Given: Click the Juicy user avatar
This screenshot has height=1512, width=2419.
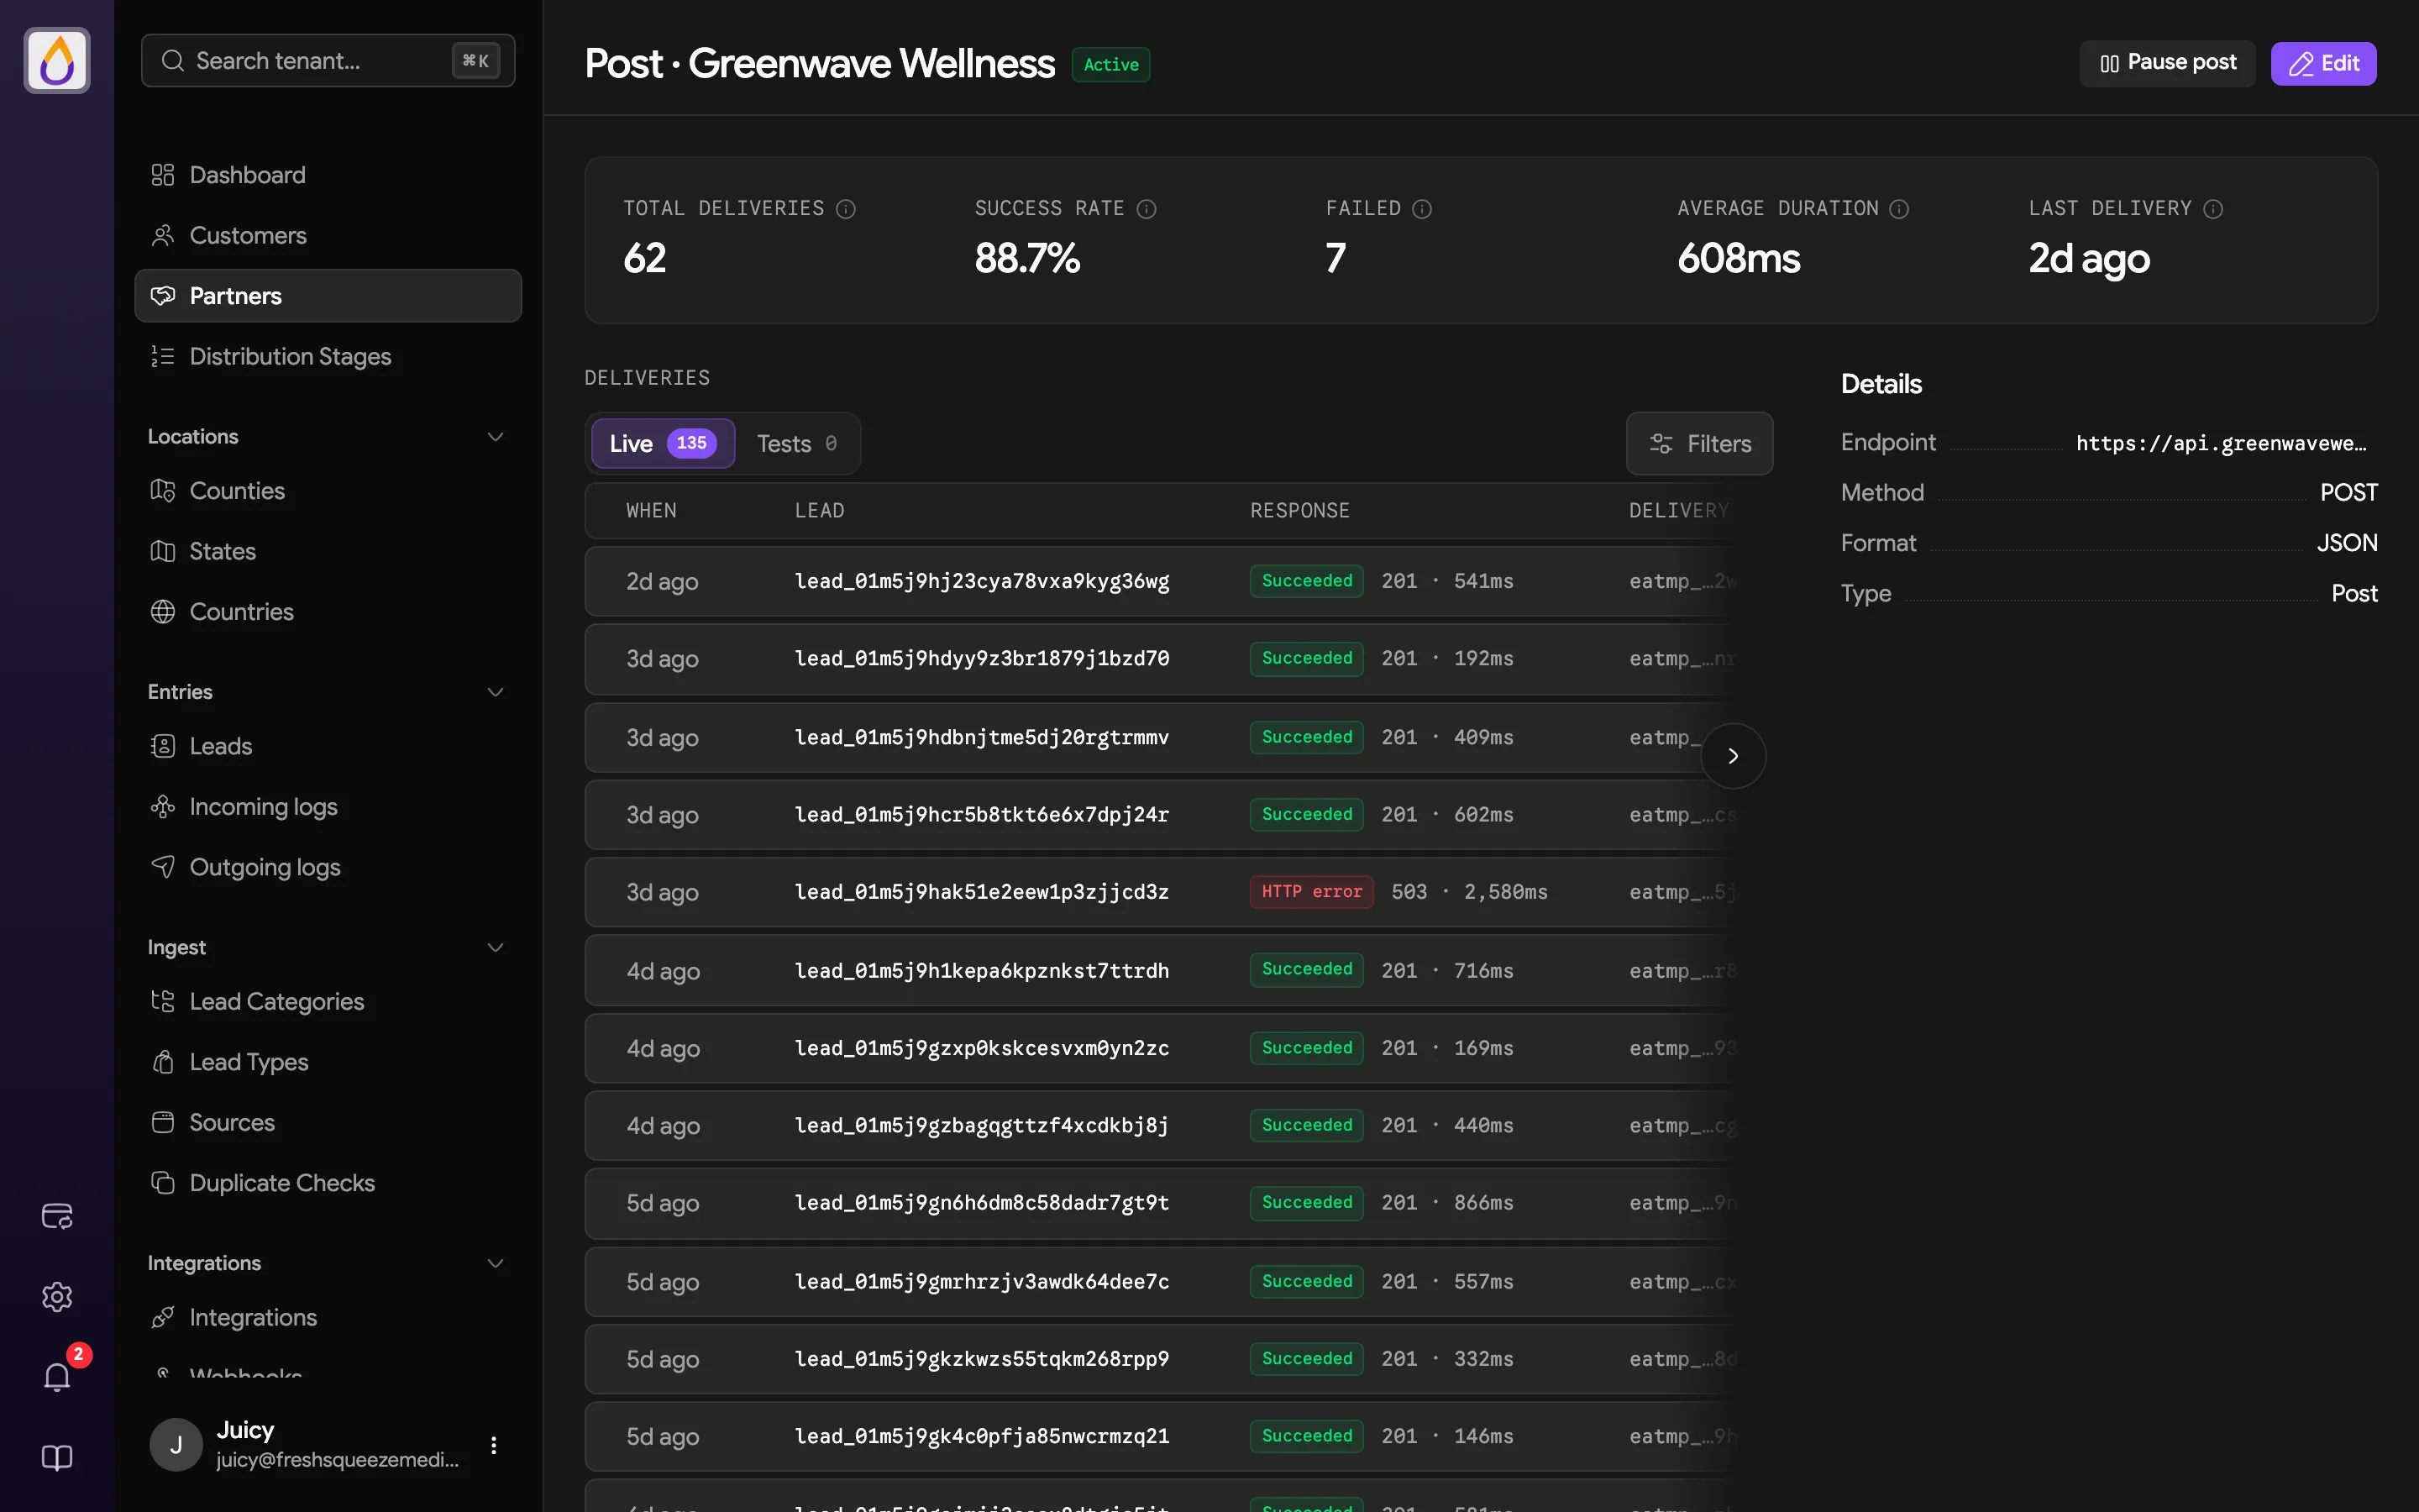Looking at the screenshot, I should [176, 1445].
